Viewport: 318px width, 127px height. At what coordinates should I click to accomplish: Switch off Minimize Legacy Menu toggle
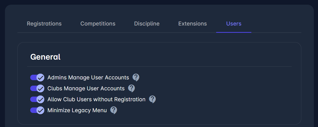[37, 110]
